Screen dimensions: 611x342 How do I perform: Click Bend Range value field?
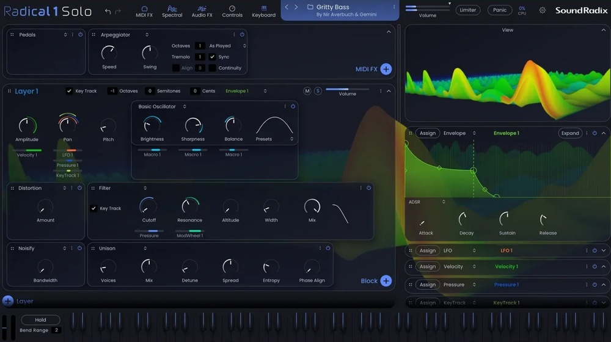click(x=56, y=330)
